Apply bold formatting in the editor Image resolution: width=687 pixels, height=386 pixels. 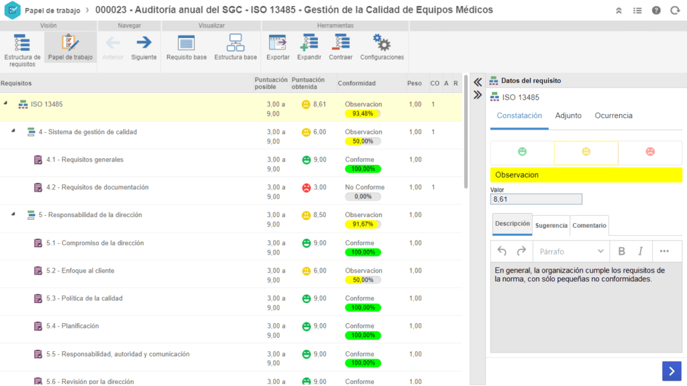pyautogui.click(x=621, y=251)
